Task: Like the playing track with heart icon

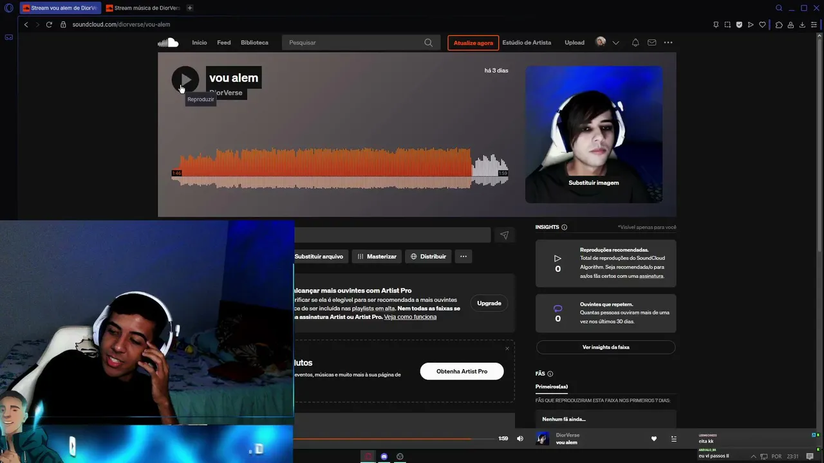Action: (x=654, y=439)
